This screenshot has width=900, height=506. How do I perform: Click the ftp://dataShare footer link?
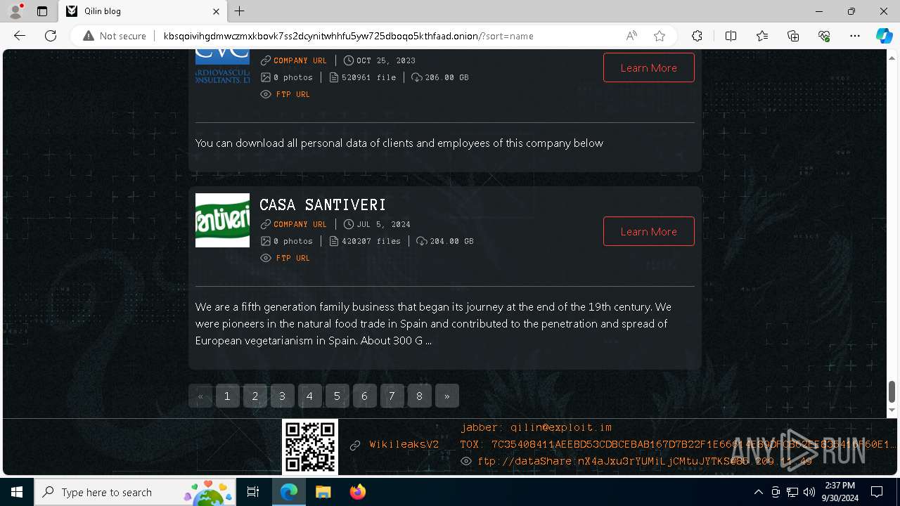(x=645, y=461)
